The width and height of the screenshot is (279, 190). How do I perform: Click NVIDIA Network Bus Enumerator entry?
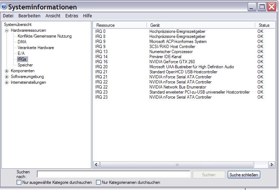pyautogui.click(x=178, y=87)
